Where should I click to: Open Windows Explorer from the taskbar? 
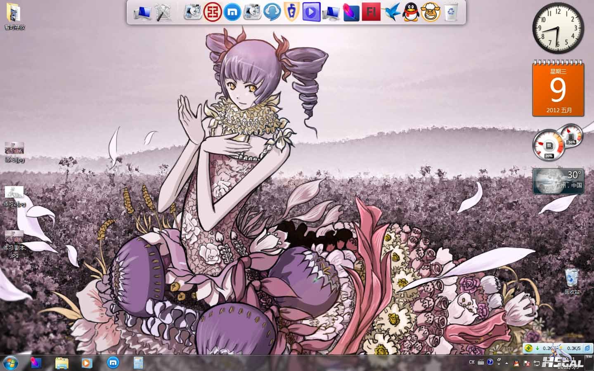(62, 363)
